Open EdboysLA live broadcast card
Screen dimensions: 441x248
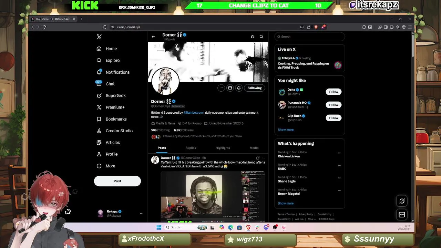(310, 63)
